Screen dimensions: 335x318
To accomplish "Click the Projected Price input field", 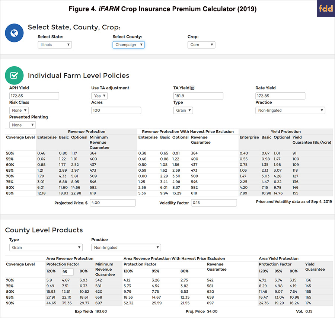I will 113,203.
